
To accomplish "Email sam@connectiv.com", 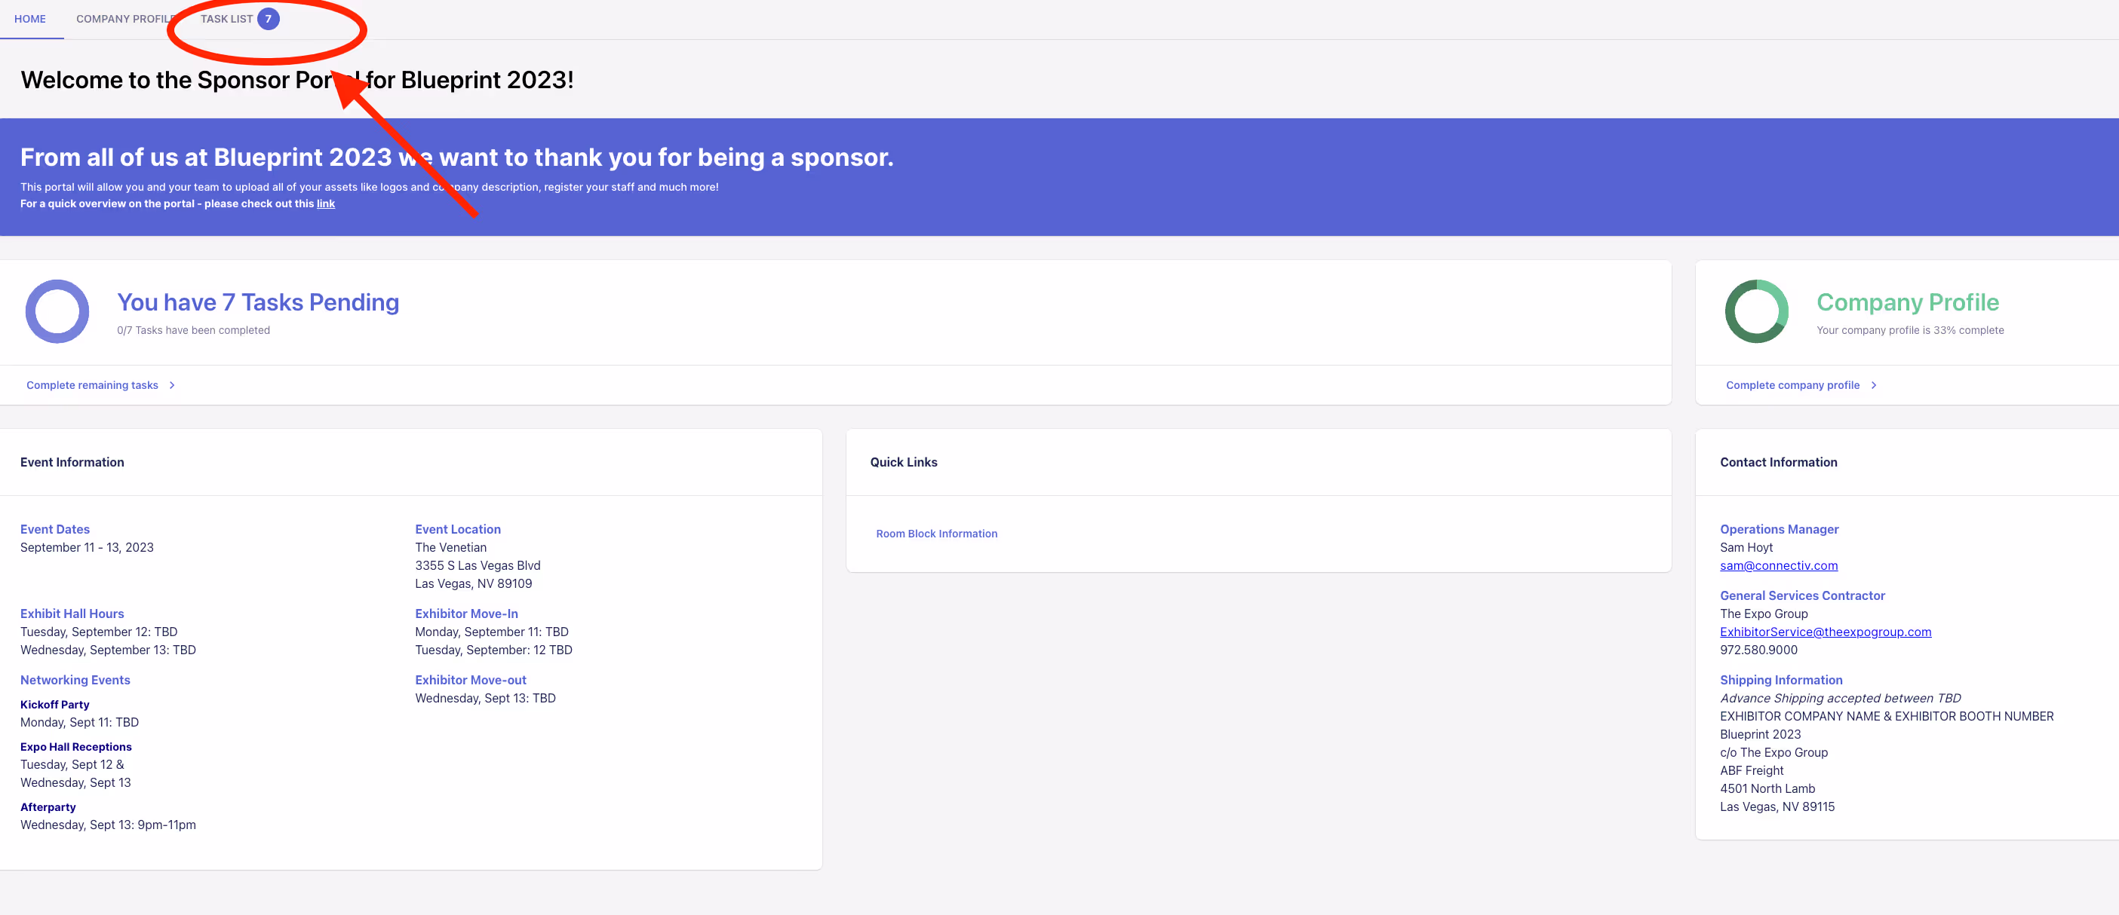I will 1777,565.
